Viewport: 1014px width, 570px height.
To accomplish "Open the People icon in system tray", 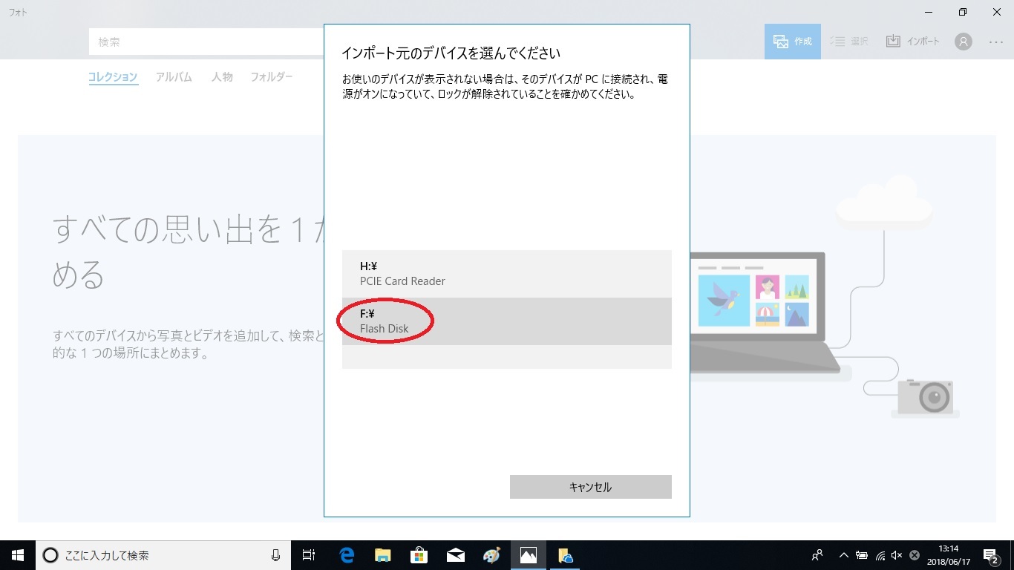I will 817,555.
